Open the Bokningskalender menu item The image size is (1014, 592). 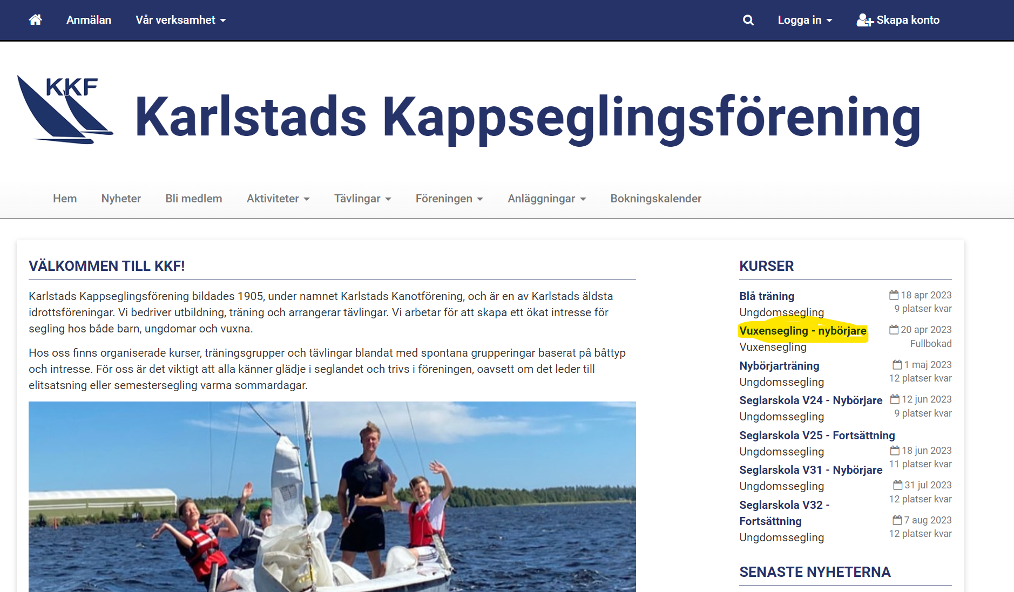click(656, 199)
